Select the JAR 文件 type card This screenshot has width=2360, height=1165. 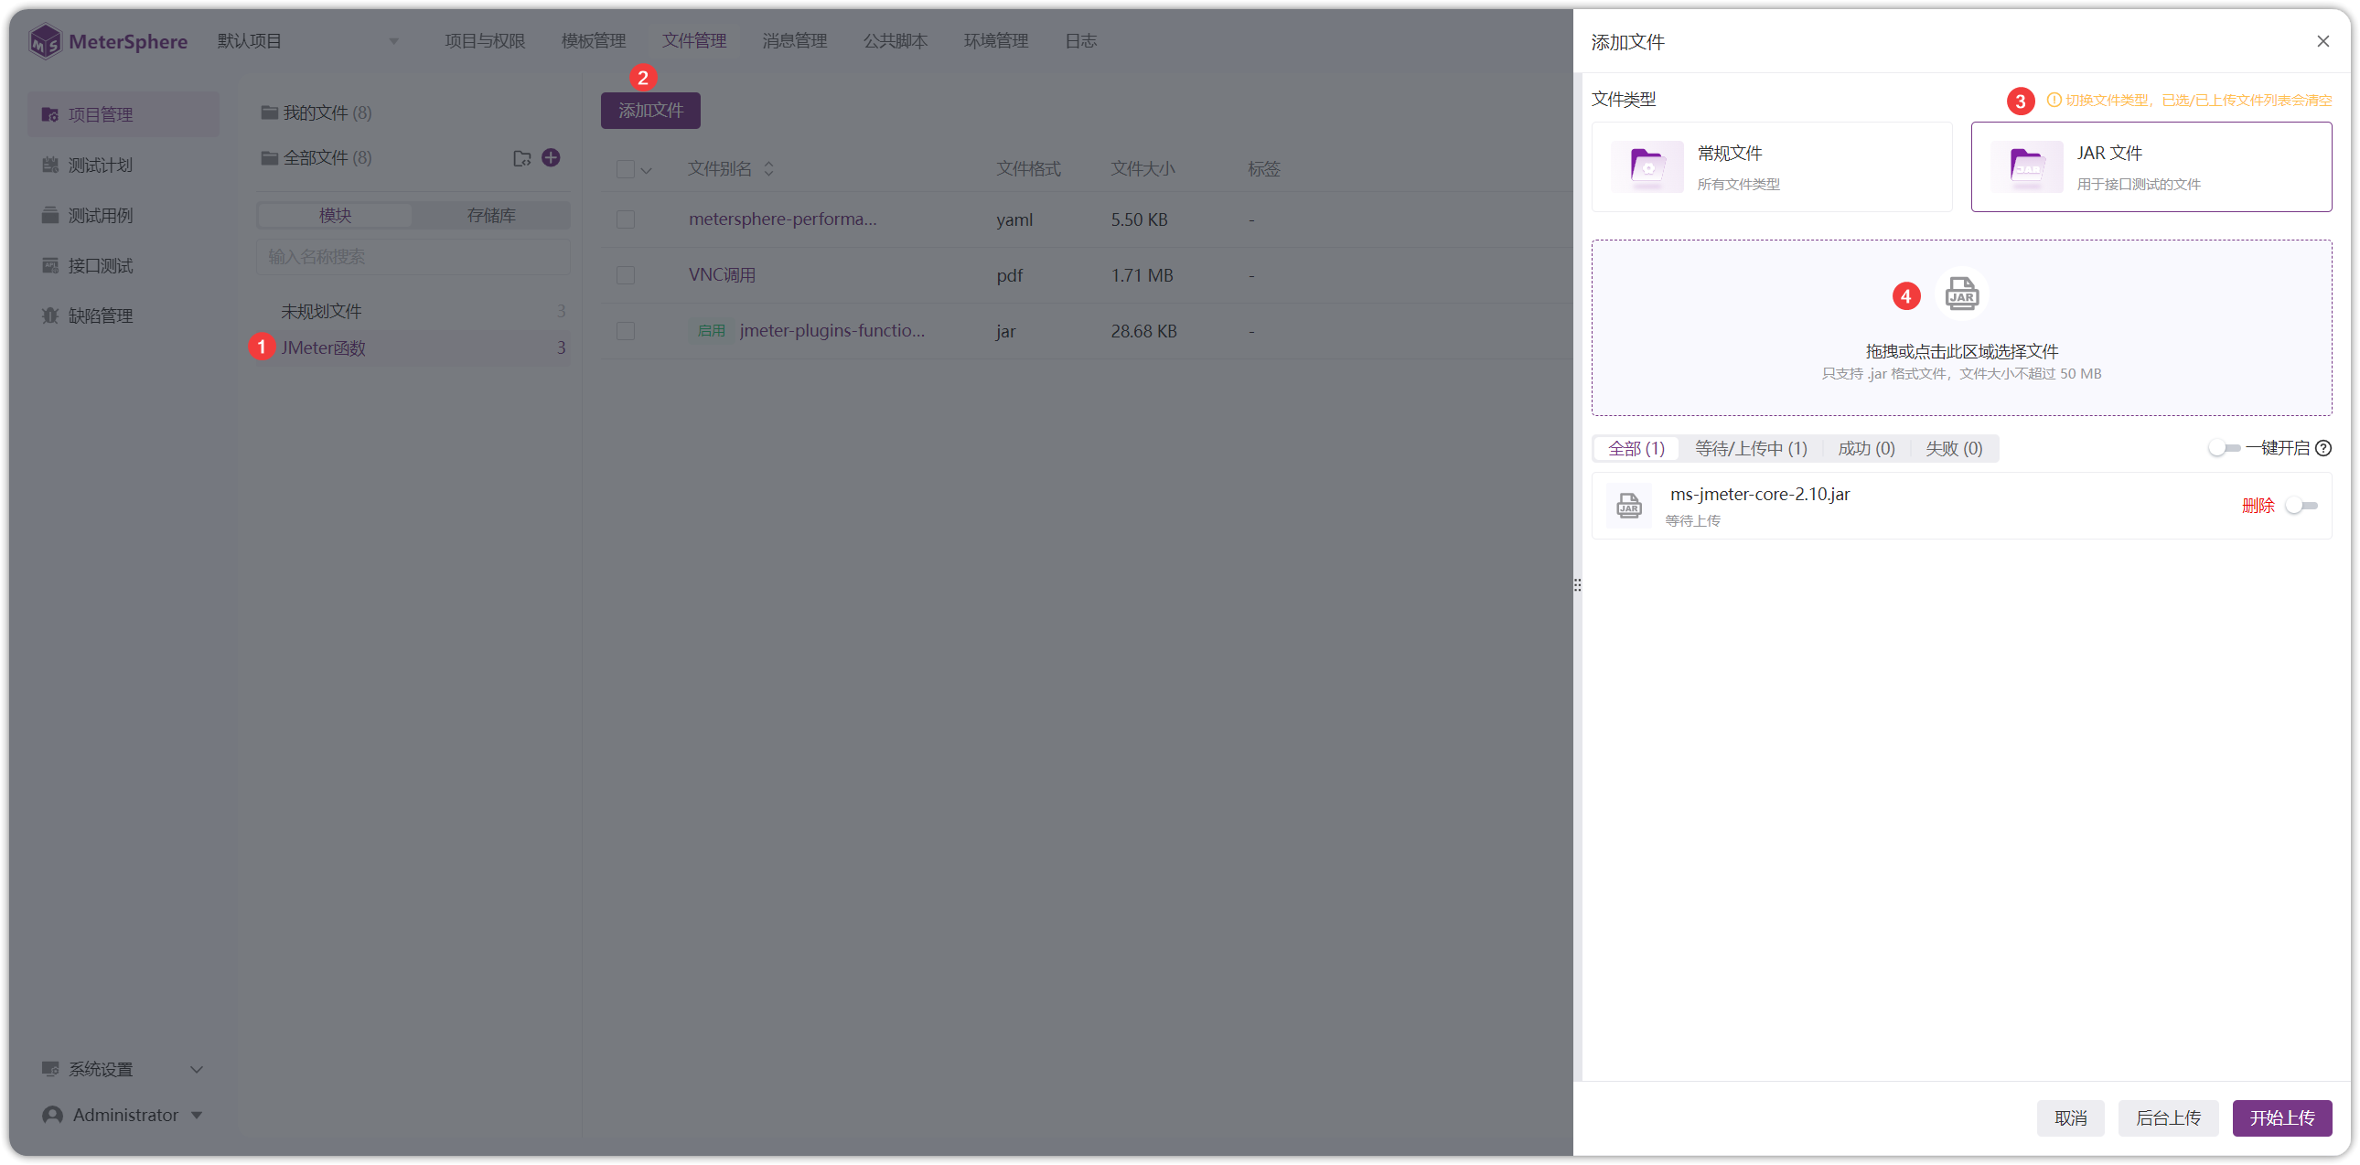tap(2151, 166)
